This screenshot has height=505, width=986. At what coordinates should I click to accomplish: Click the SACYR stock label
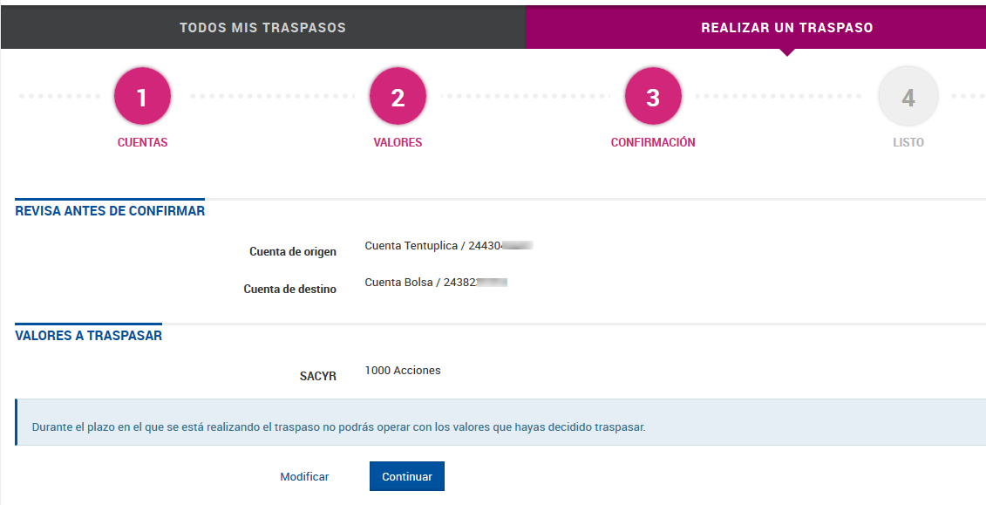(x=318, y=377)
